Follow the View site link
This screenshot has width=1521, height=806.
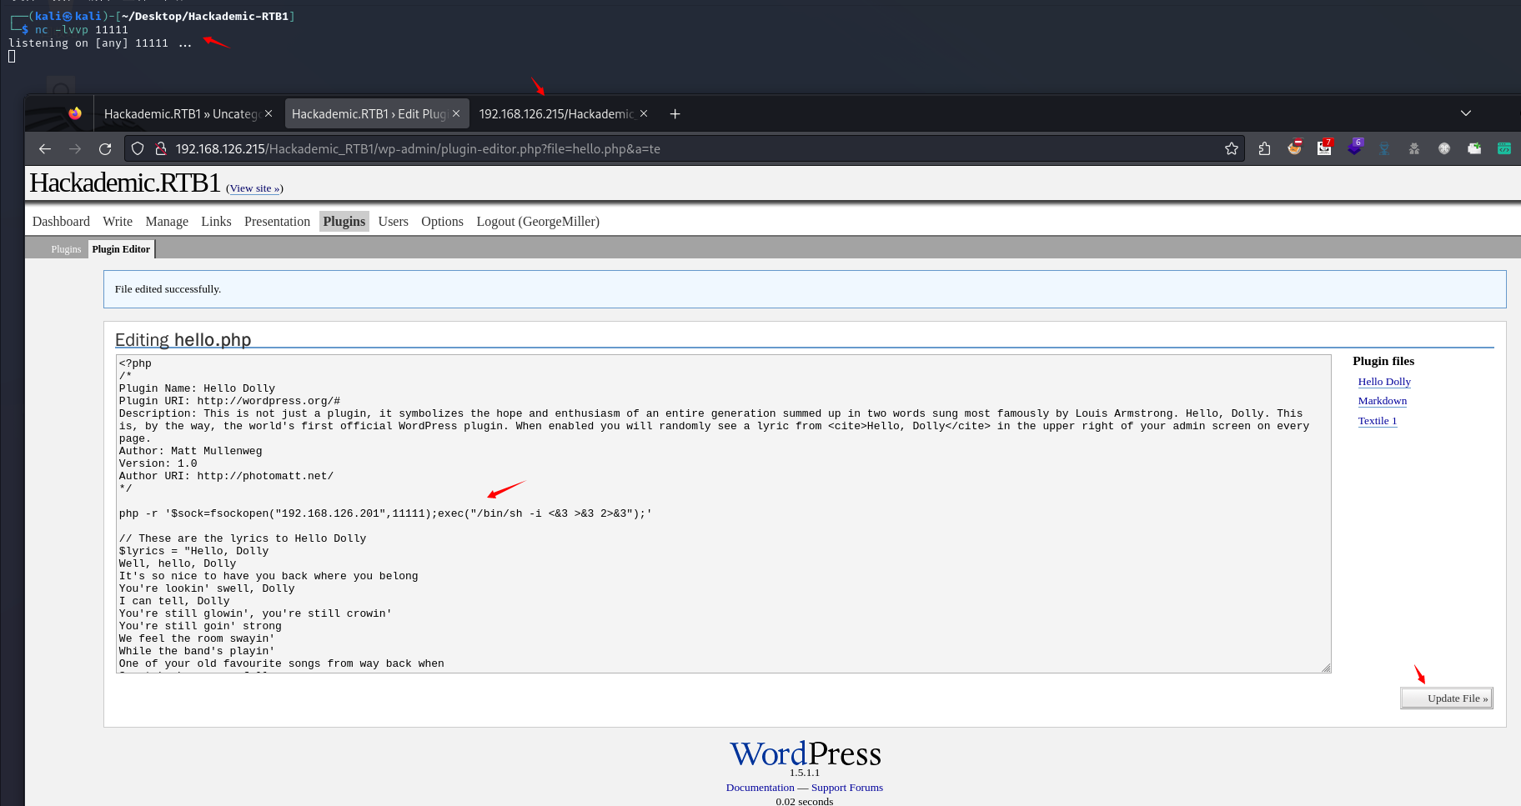pos(255,188)
